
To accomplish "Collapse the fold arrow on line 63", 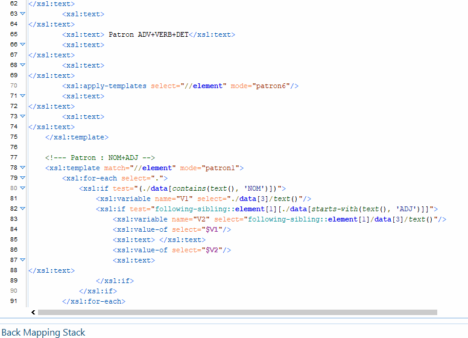I will point(22,14).
